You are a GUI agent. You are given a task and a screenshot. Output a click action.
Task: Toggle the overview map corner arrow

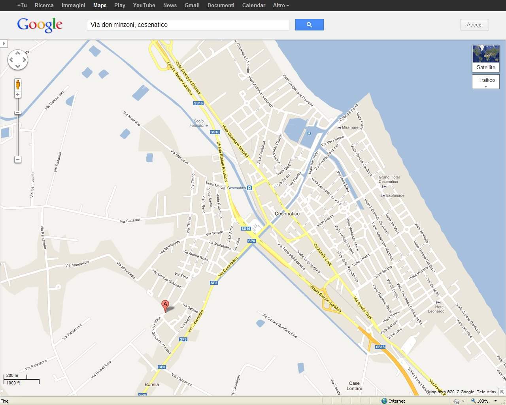click(x=502, y=392)
